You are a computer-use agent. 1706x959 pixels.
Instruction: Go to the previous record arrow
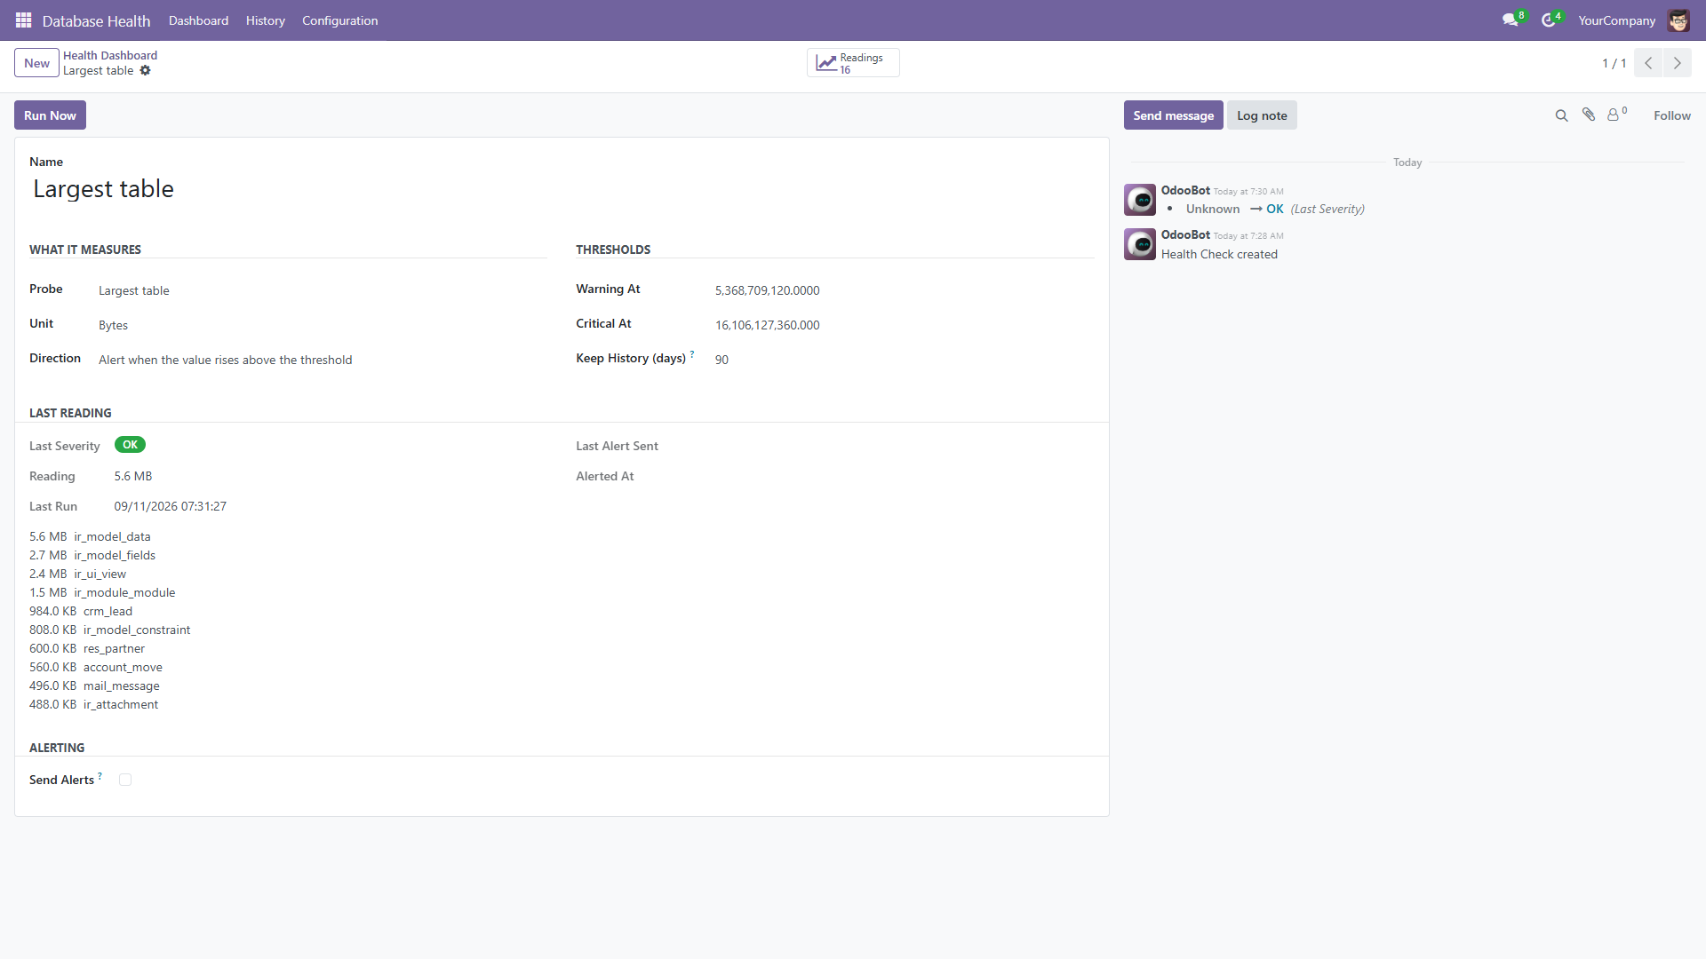(x=1648, y=63)
